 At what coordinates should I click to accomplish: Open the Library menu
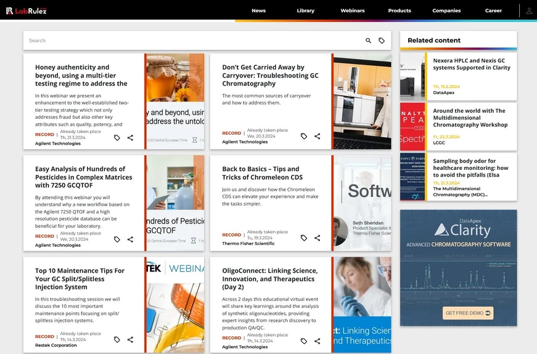pos(305,10)
